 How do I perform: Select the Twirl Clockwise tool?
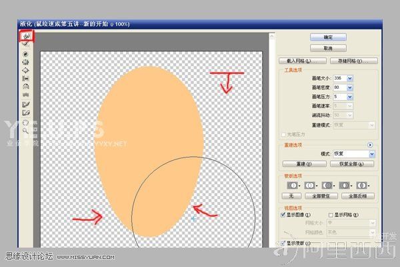25,54
